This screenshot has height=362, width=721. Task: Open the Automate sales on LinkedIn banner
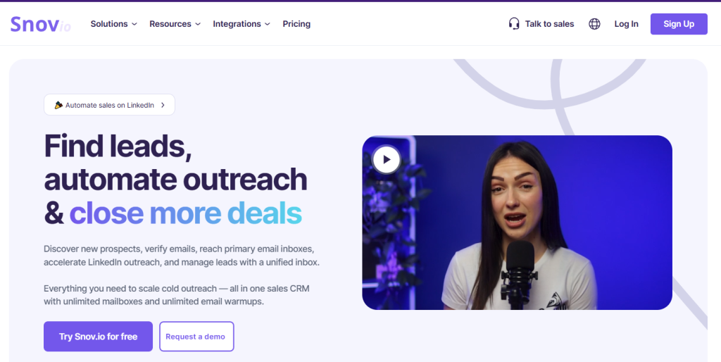[x=109, y=105]
